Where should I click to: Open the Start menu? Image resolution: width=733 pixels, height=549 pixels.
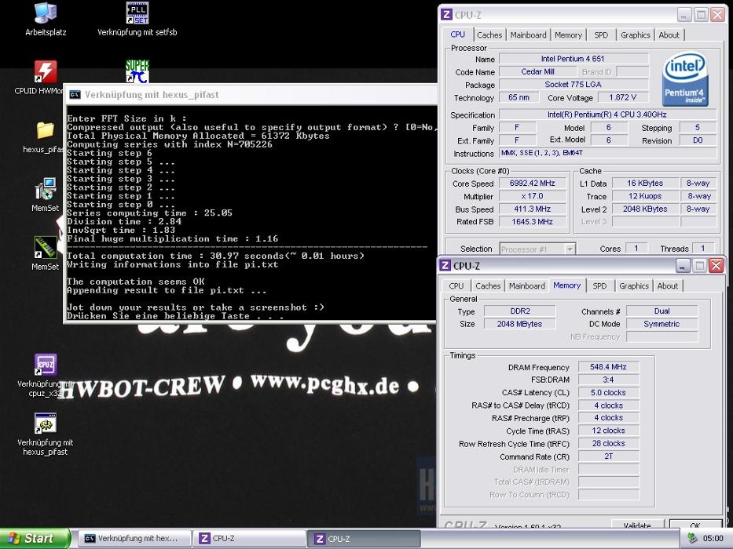(35, 538)
